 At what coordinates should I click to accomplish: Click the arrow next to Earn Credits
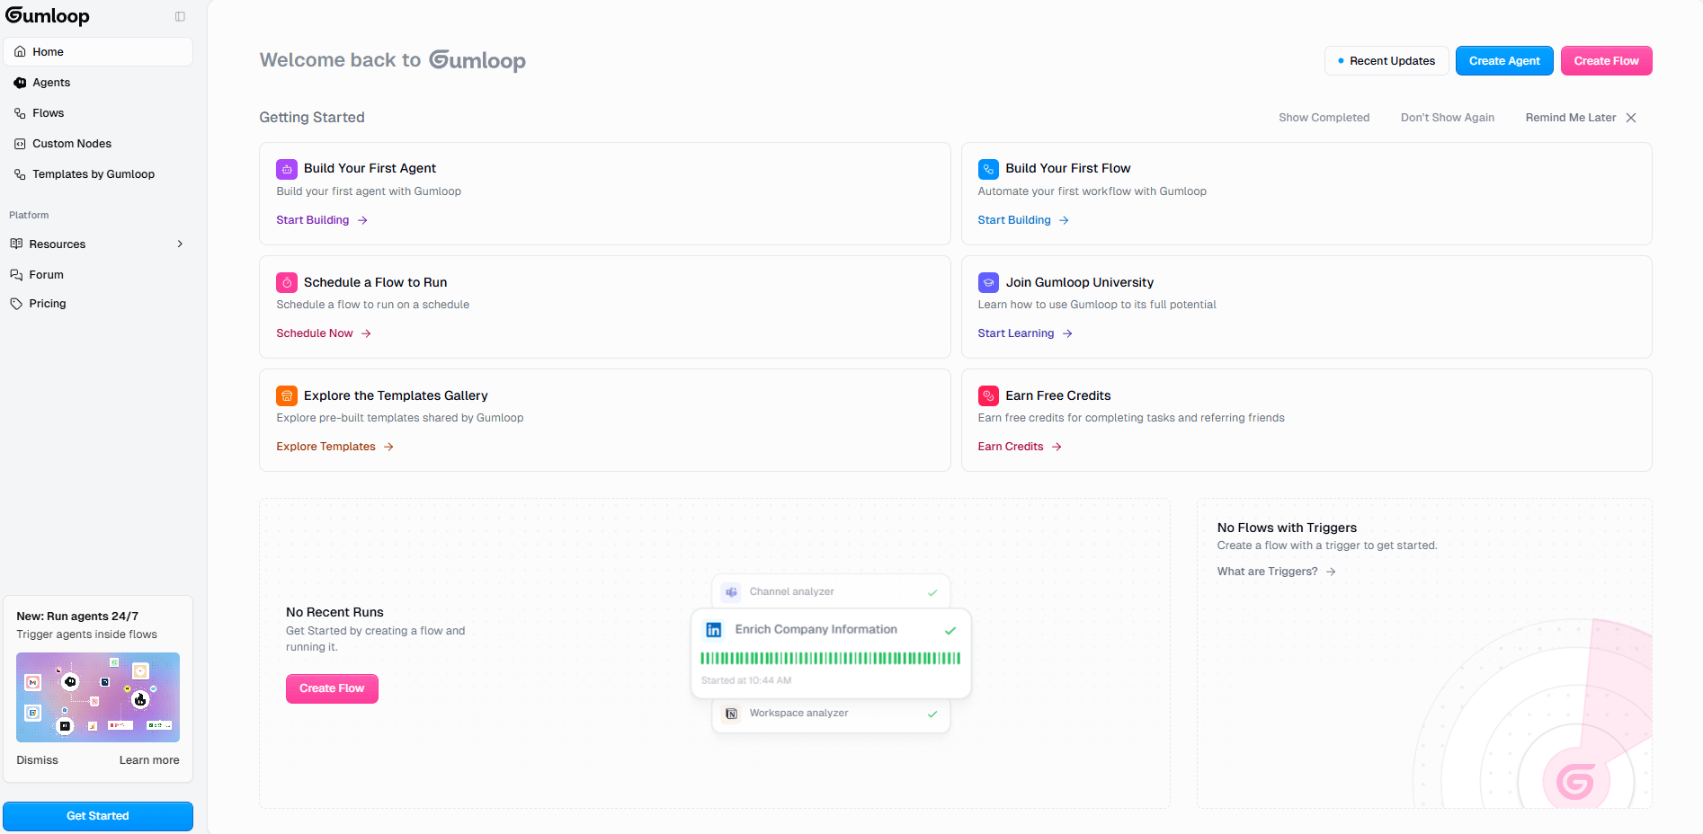point(1057,447)
